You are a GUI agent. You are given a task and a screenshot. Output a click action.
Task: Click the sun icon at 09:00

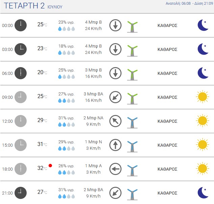pyautogui.click(x=203, y=97)
